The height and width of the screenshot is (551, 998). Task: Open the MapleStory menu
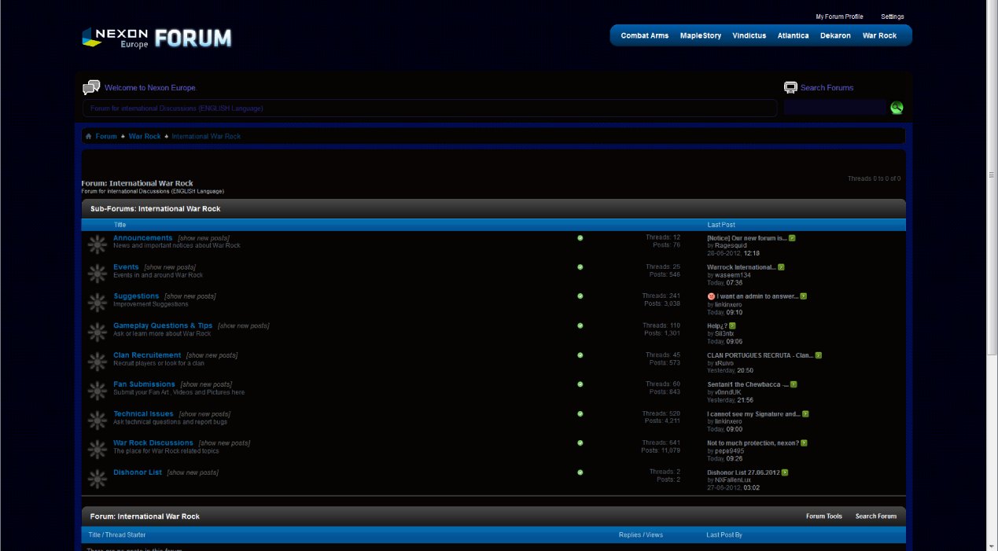coord(701,35)
